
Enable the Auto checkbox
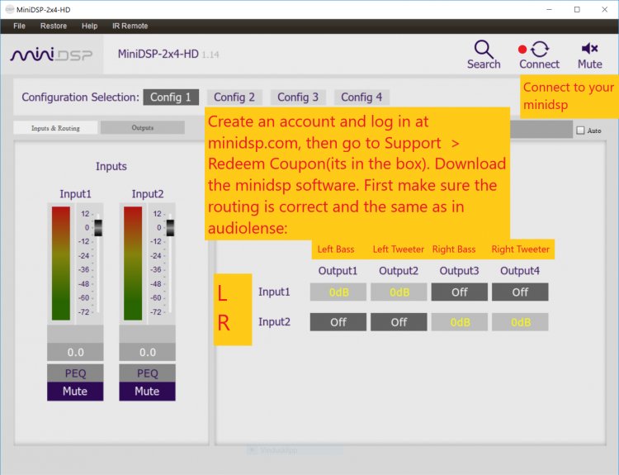(x=580, y=131)
